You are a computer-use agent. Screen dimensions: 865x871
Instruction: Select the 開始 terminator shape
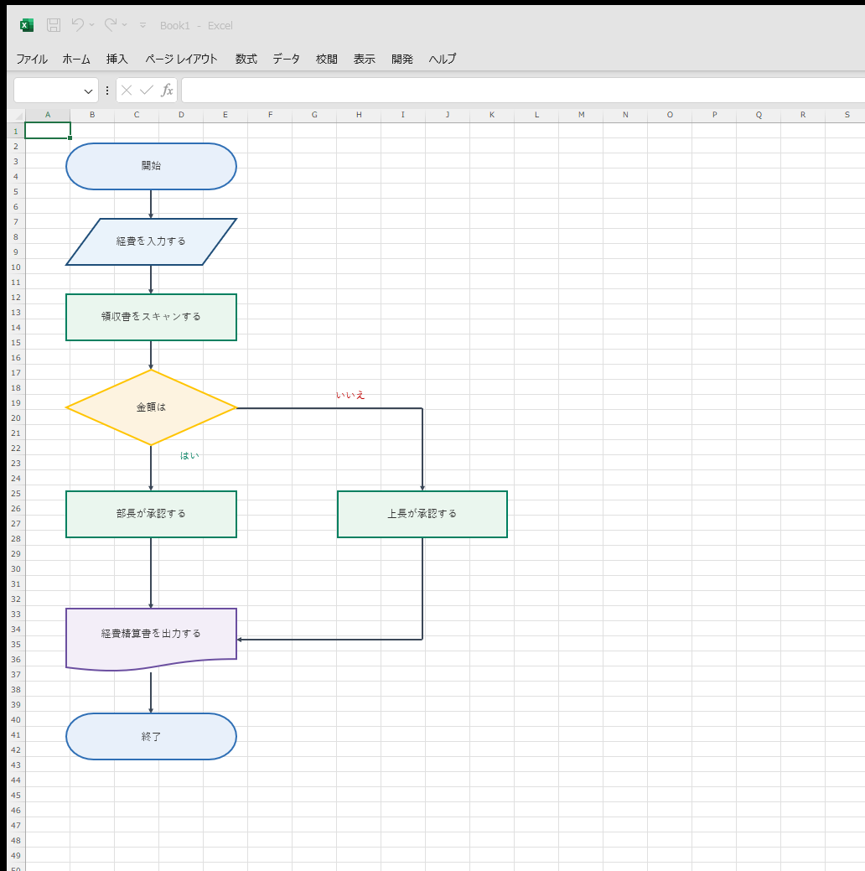tap(151, 166)
